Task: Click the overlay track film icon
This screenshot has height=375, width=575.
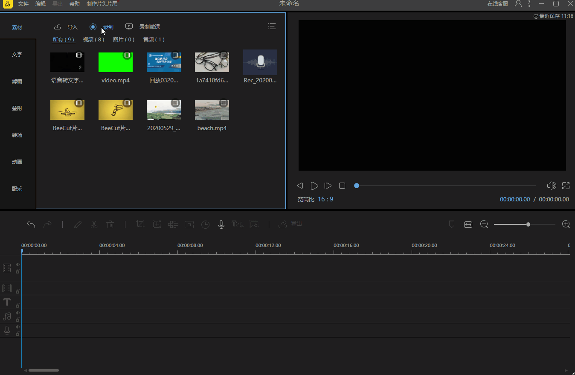Action: click(7, 288)
